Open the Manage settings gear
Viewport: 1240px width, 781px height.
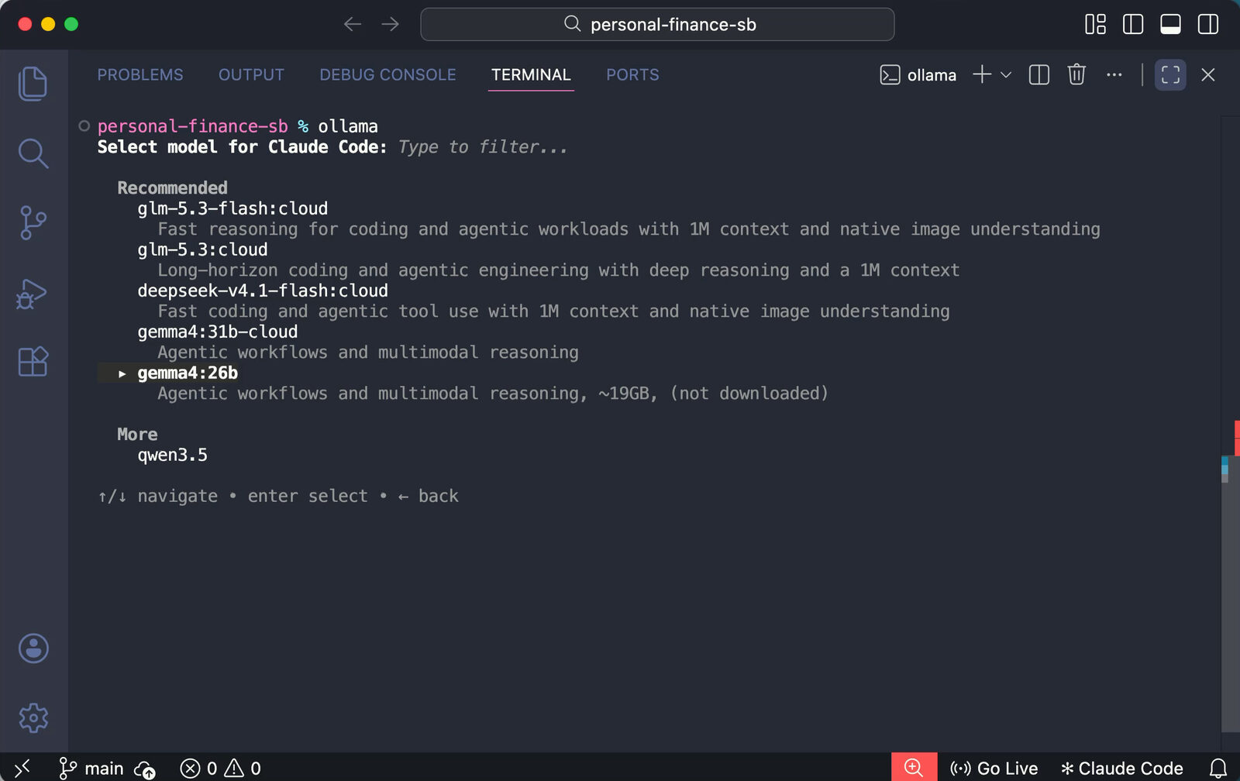tap(33, 718)
